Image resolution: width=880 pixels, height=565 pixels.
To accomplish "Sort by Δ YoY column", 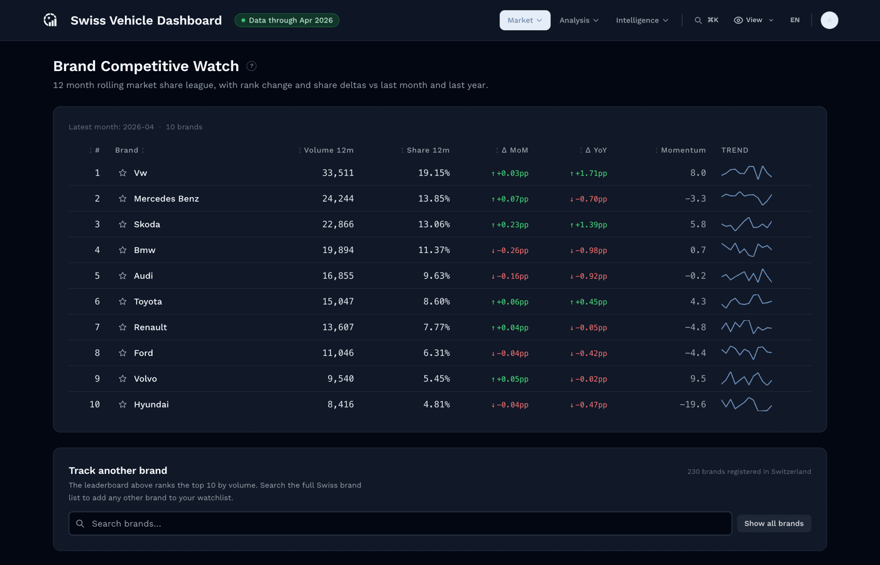I will pyautogui.click(x=593, y=150).
